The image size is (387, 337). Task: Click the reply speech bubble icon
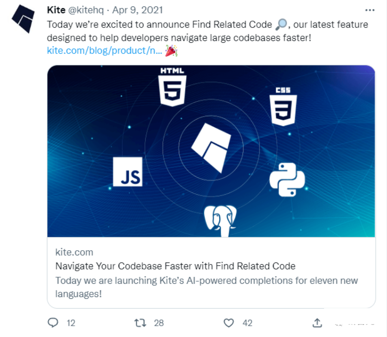(x=52, y=323)
